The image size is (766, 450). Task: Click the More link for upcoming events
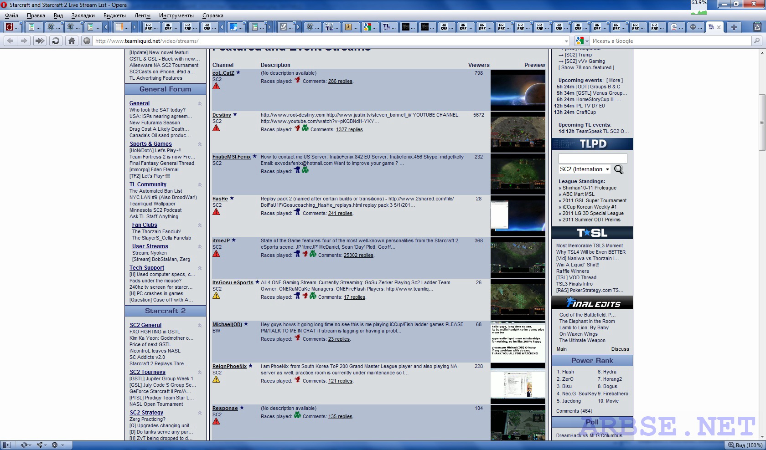[614, 80]
